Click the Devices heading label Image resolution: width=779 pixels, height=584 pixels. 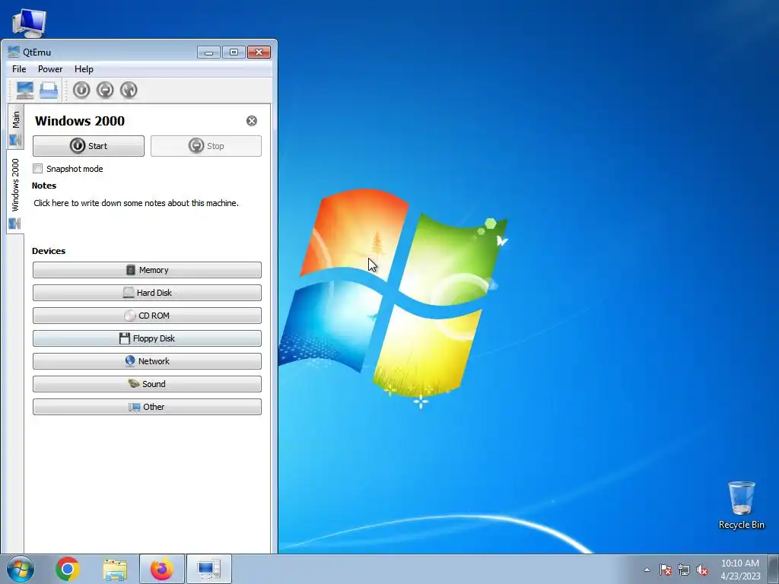pos(49,251)
